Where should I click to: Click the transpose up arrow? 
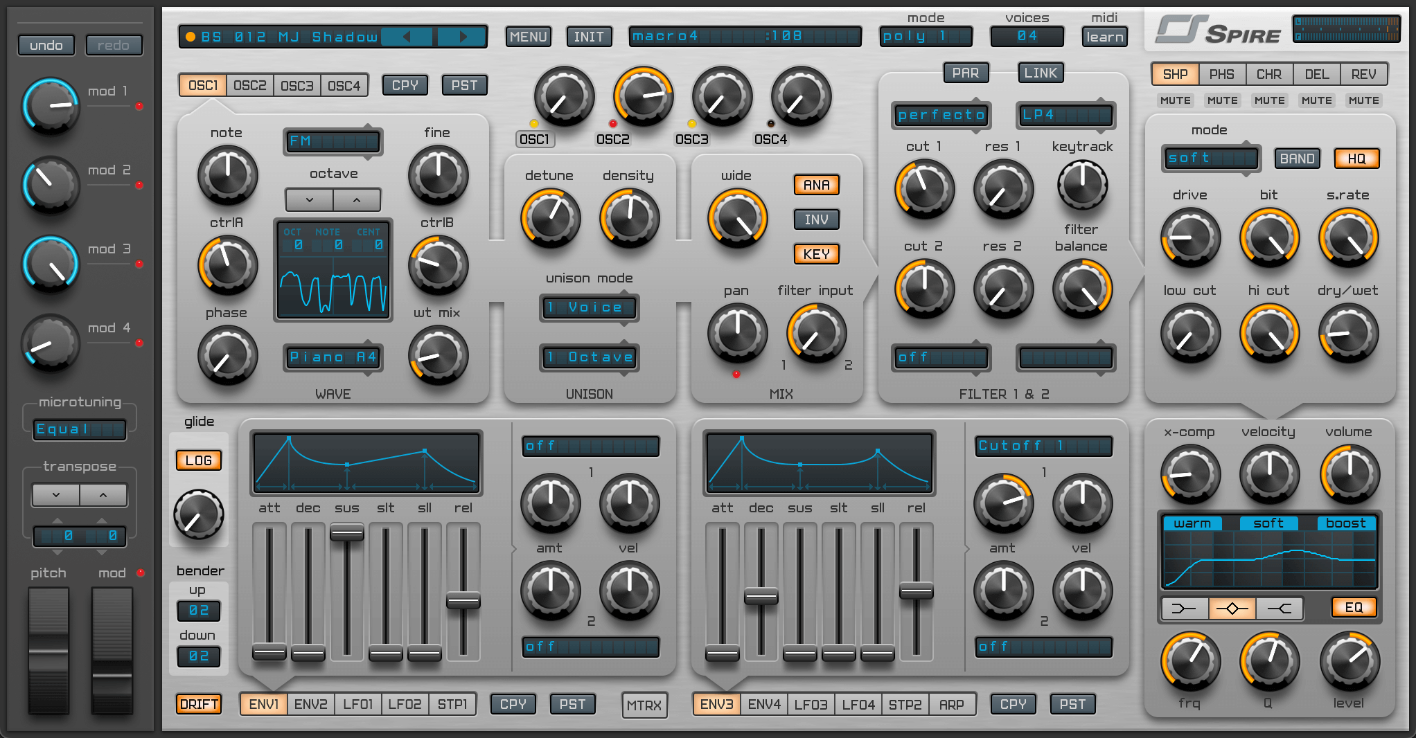(x=103, y=495)
